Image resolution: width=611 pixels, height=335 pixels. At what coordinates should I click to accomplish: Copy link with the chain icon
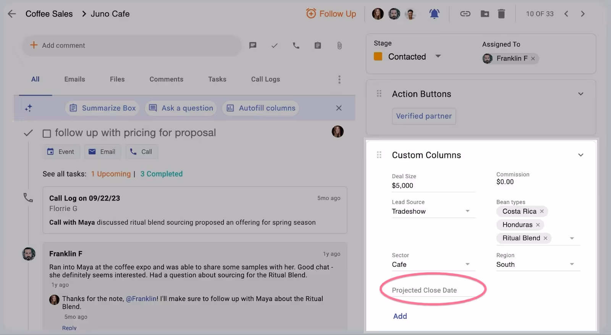tap(465, 14)
